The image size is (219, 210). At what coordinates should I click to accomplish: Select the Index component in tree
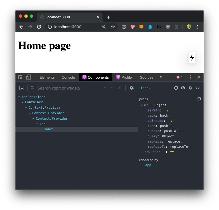(48, 129)
